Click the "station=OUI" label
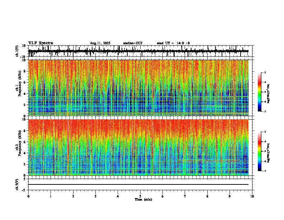The height and width of the screenshot is (220, 284). [133, 43]
